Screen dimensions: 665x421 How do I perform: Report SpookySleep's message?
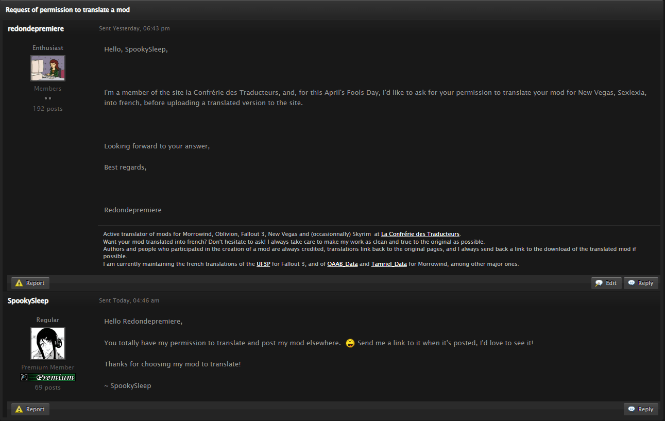pyautogui.click(x=30, y=409)
